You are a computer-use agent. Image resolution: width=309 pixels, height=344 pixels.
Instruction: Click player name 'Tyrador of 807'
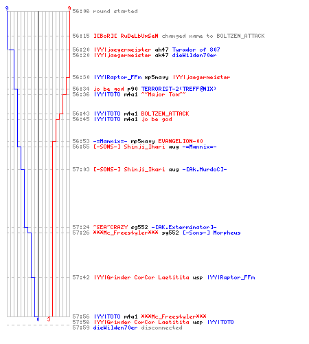tap(196, 50)
